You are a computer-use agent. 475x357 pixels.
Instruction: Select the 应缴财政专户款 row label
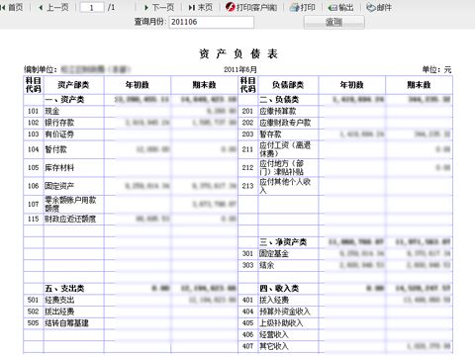click(x=285, y=123)
